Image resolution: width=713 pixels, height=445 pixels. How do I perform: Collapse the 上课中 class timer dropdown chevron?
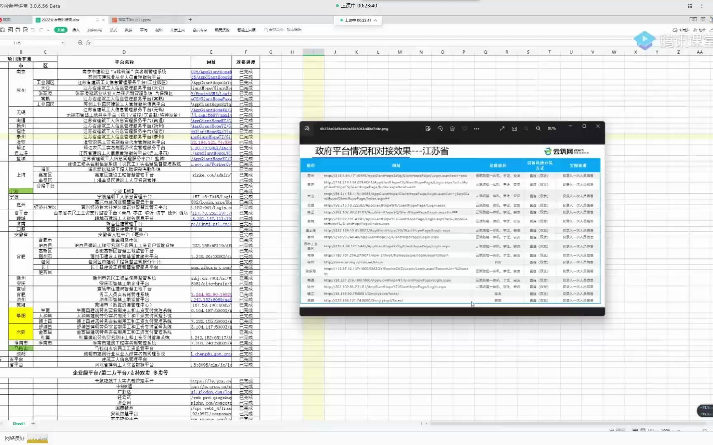click(375, 20)
